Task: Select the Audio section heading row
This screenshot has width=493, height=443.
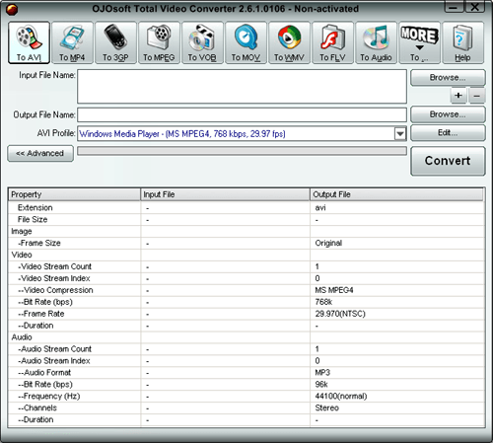Action: pyautogui.click(x=246, y=337)
